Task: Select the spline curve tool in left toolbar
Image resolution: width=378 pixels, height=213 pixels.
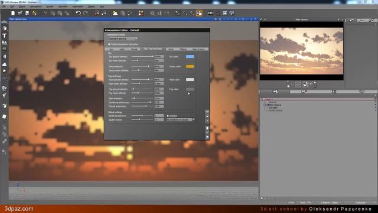Action: (4, 78)
